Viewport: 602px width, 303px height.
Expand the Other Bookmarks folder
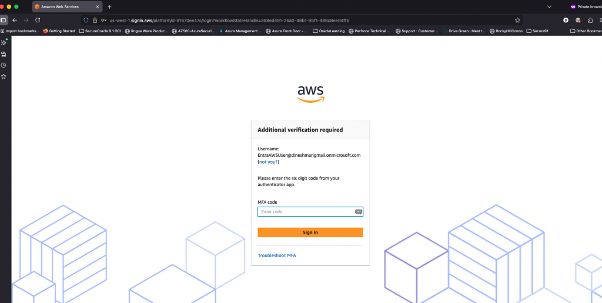pos(586,31)
